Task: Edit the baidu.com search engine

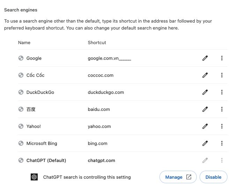Action: point(205,110)
